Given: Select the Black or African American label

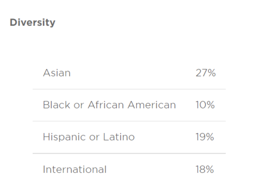Looking at the screenshot, I should coord(109,105).
